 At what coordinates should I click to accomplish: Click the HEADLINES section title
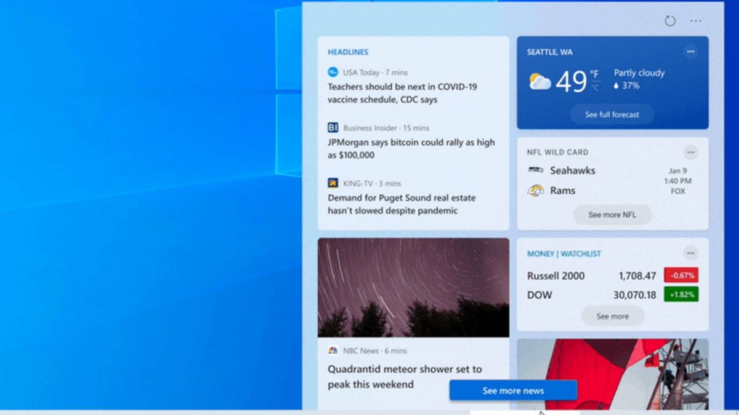click(x=348, y=52)
